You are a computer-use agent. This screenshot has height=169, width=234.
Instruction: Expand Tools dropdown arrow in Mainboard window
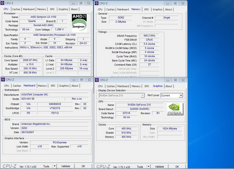coord(55,166)
